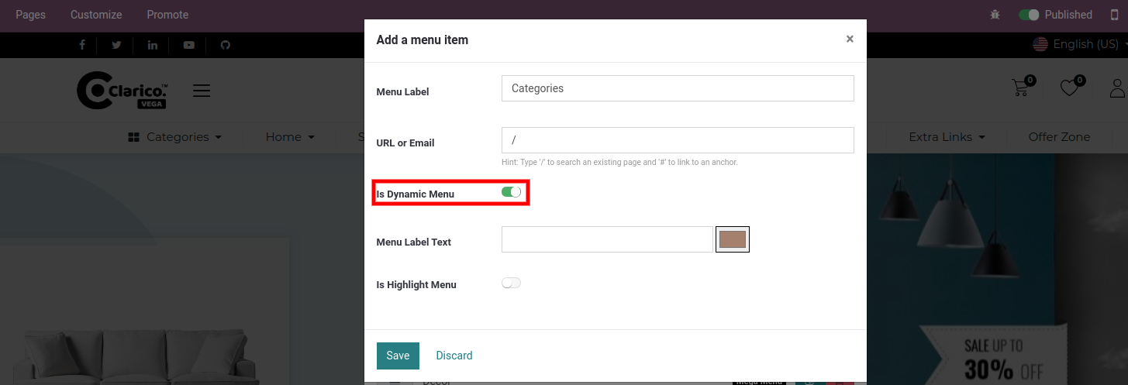Enable the Is Highlight Menu toggle
This screenshot has width=1128, height=385.
tap(512, 284)
